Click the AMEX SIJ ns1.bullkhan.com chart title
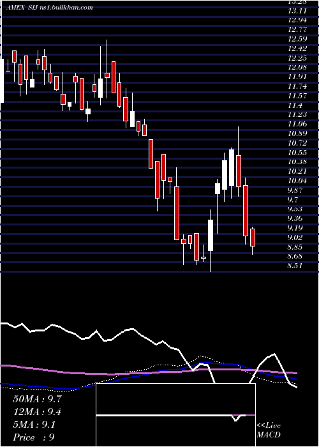The width and height of the screenshot is (319, 447). (x=50, y=8)
